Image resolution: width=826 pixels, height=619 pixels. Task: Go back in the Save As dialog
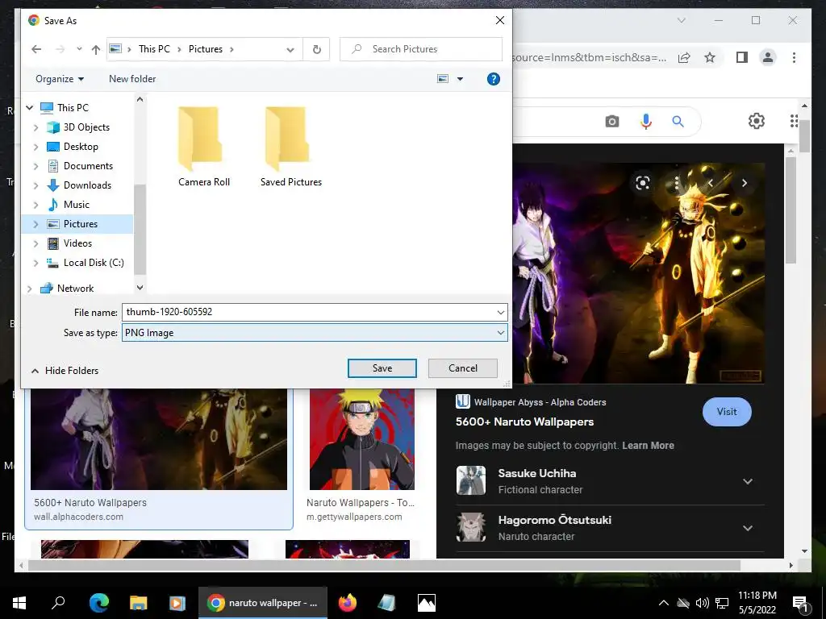pyautogui.click(x=36, y=49)
